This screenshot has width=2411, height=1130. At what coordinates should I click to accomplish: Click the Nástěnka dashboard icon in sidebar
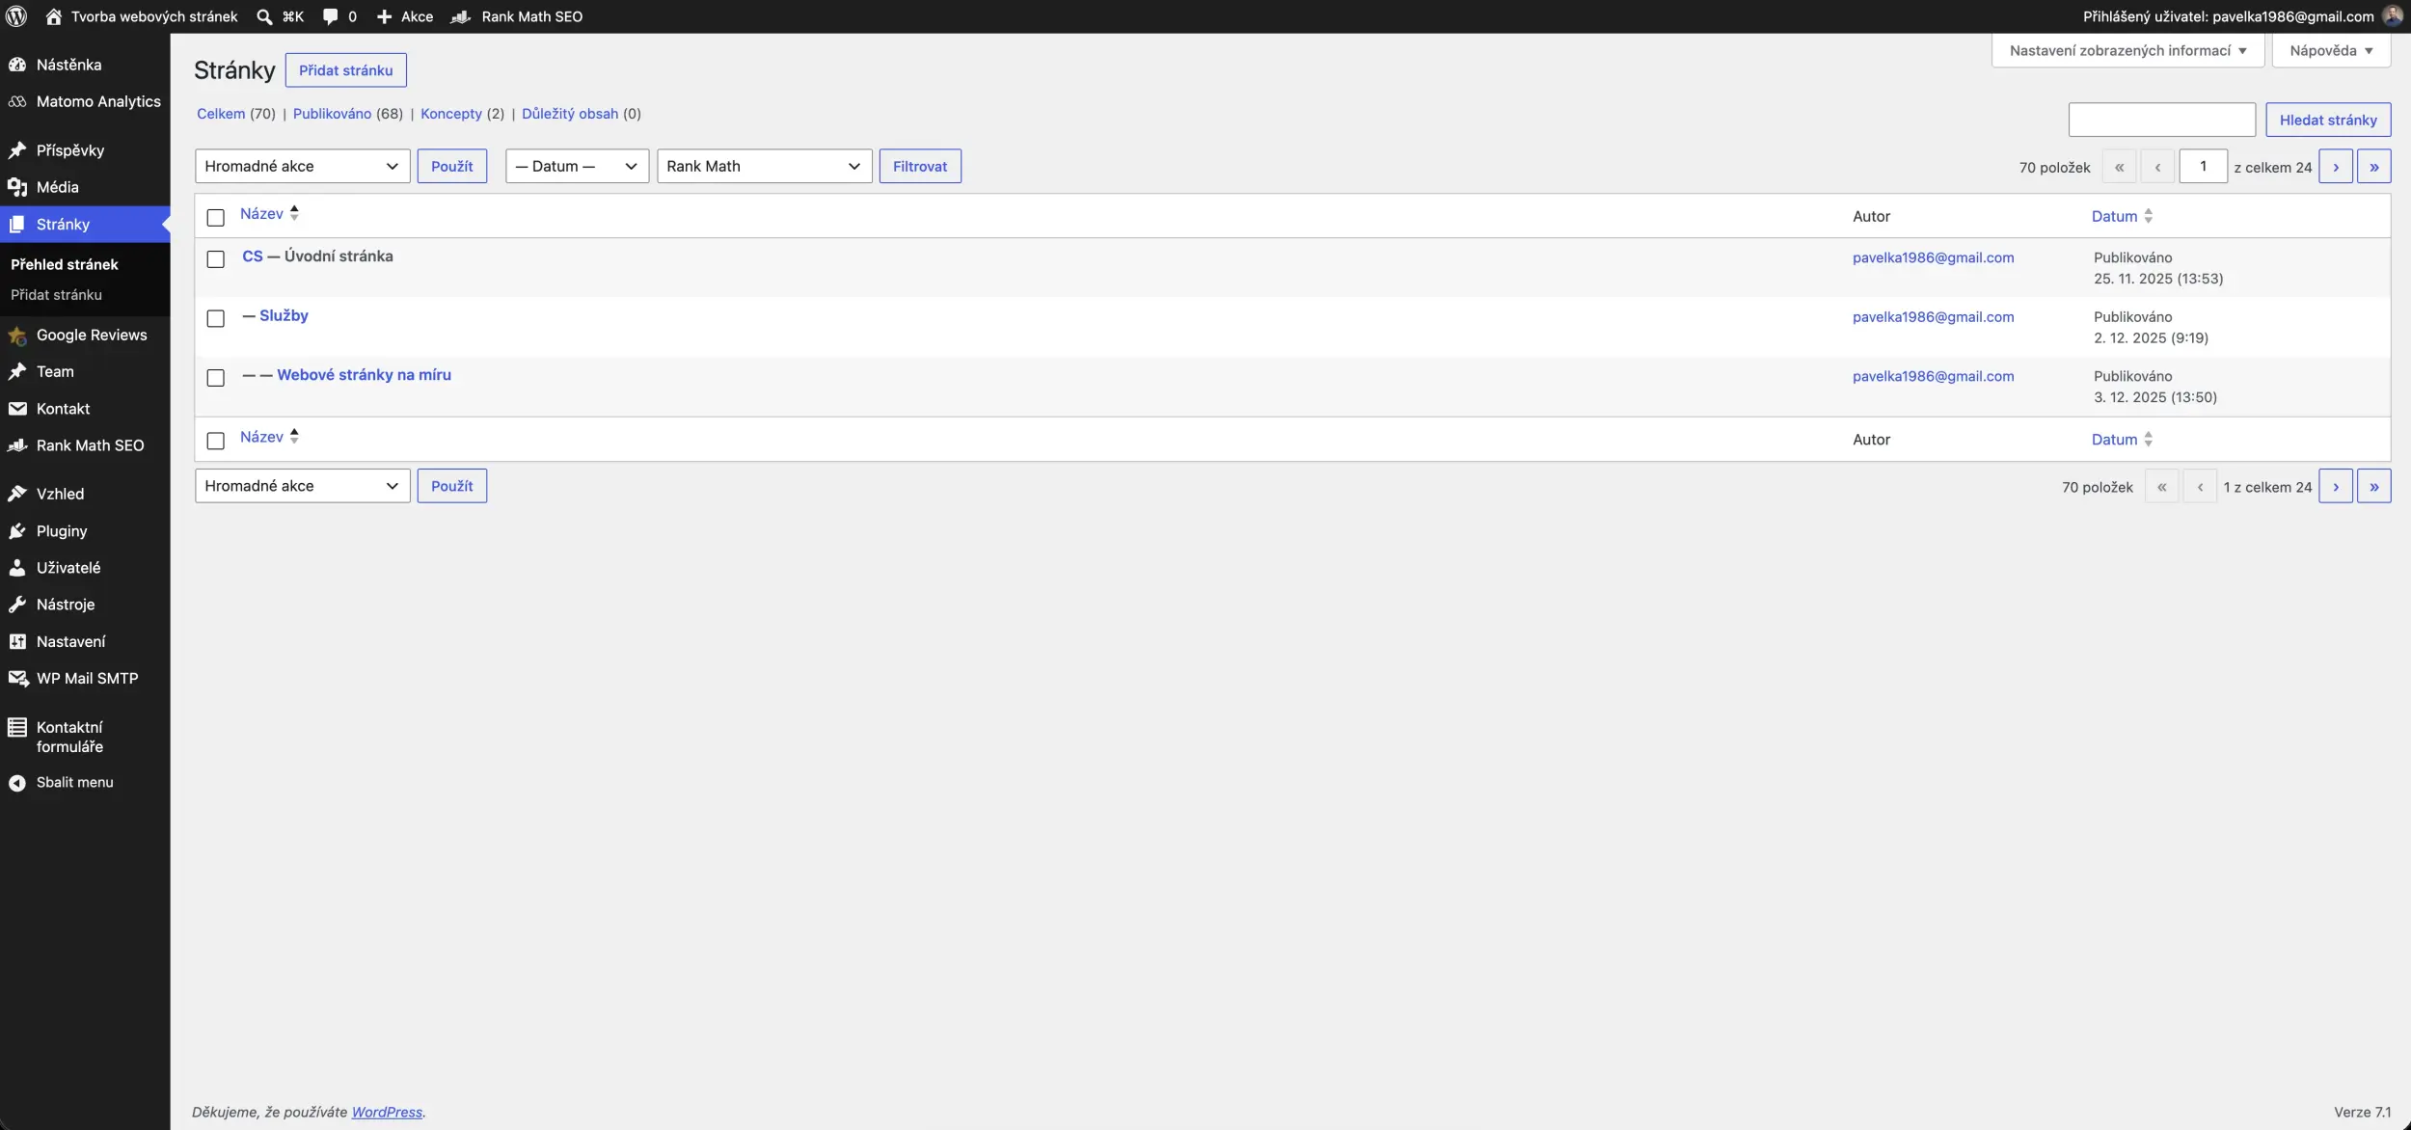(x=17, y=65)
